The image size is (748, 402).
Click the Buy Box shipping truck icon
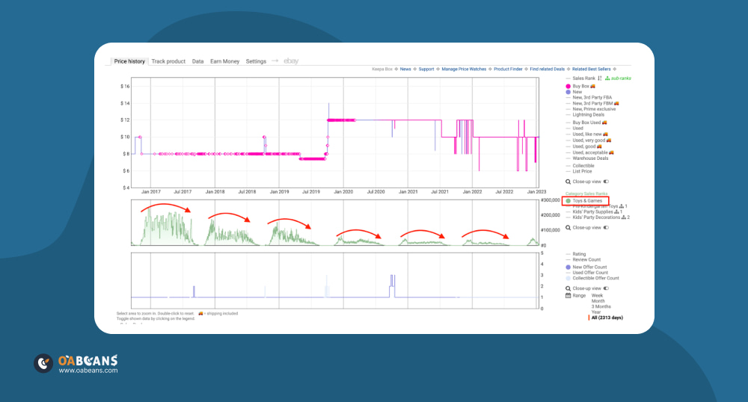593,86
